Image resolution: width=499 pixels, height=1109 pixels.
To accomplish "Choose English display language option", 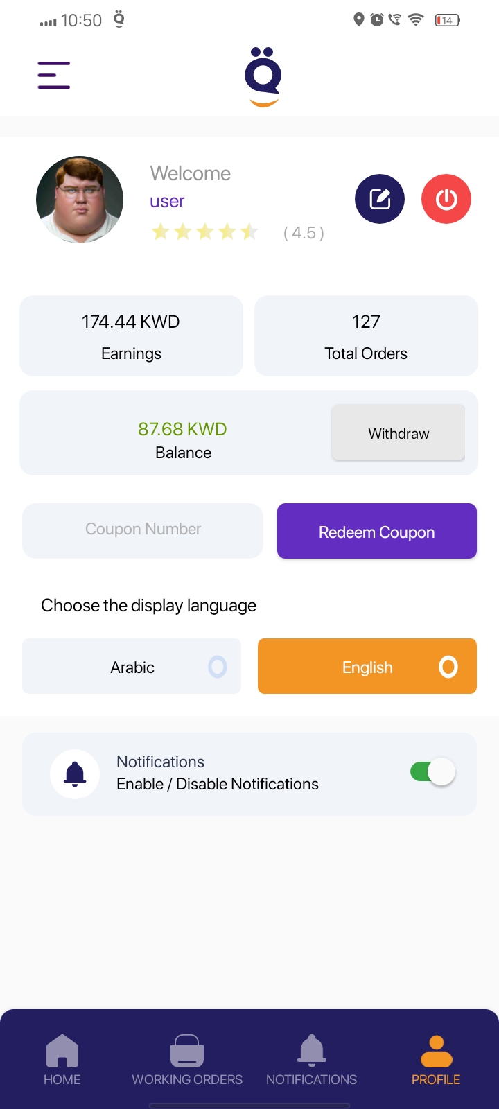I will click(x=367, y=667).
